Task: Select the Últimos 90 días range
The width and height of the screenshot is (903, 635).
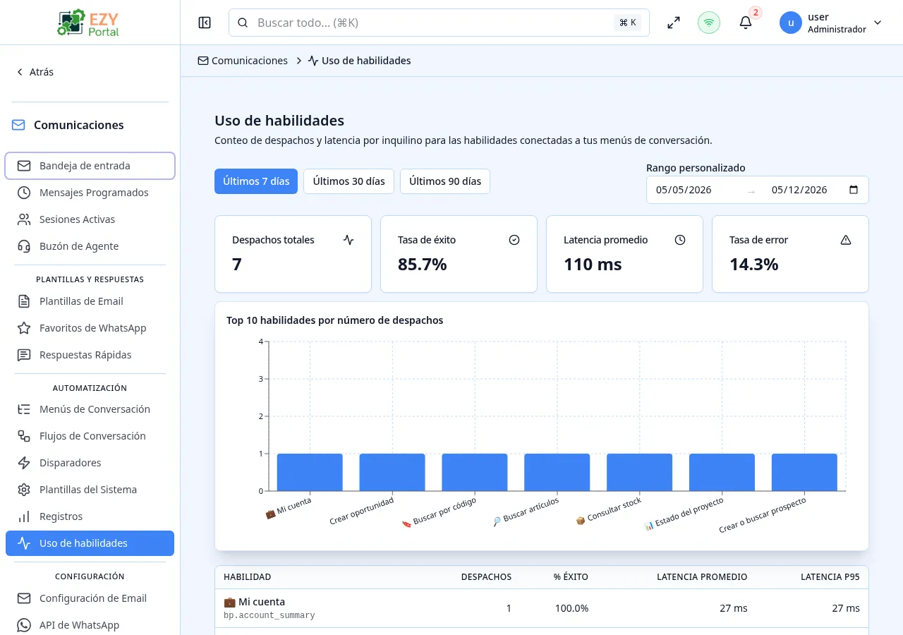Action: pos(445,181)
